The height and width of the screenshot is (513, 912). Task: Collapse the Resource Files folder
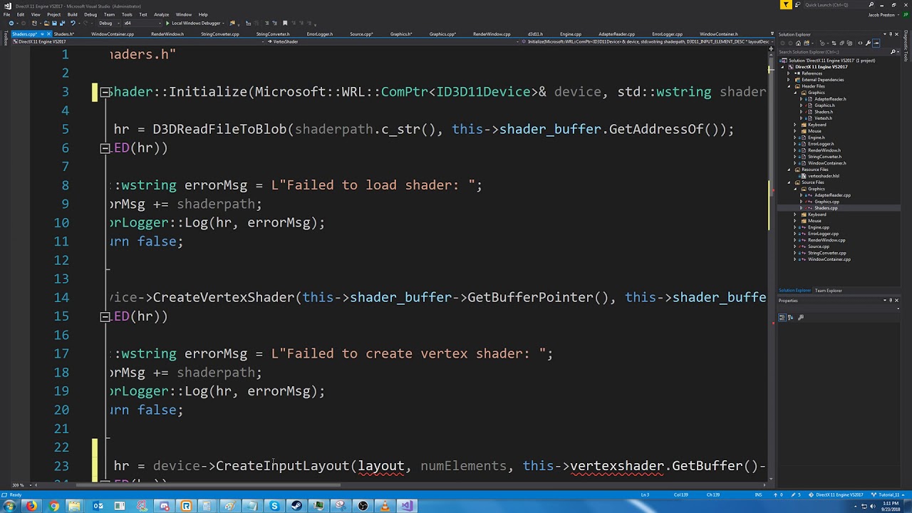pos(788,170)
